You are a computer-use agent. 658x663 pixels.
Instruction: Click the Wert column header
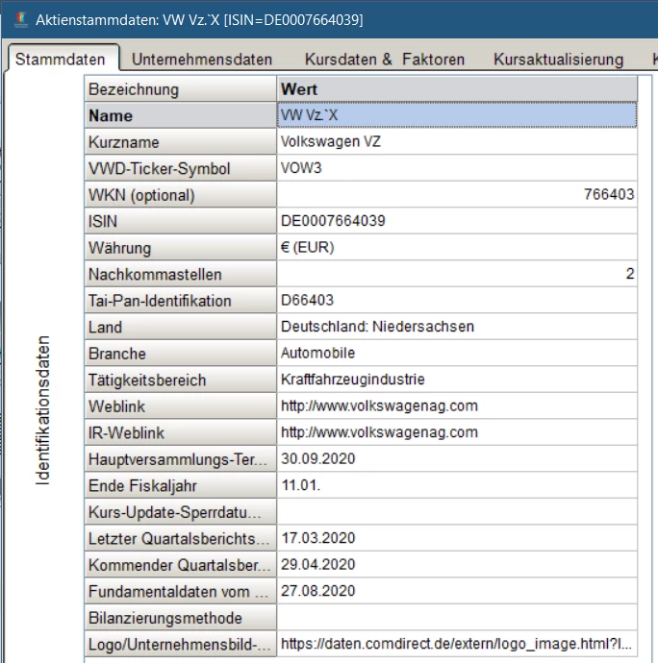pos(457,89)
